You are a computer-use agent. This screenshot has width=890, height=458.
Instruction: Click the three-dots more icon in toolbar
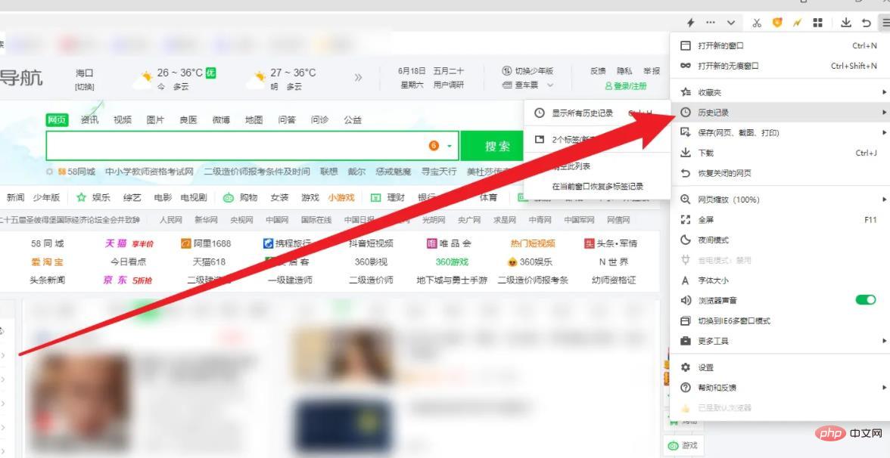[710, 23]
